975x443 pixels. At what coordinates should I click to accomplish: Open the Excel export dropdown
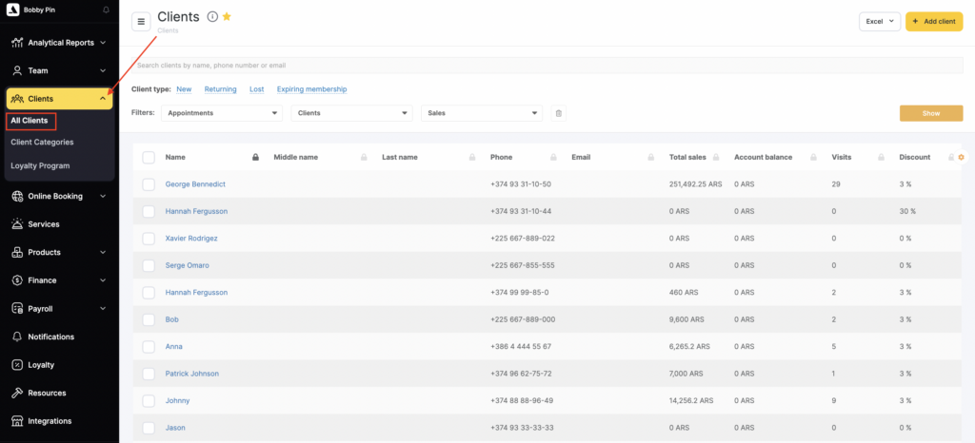[x=879, y=22]
